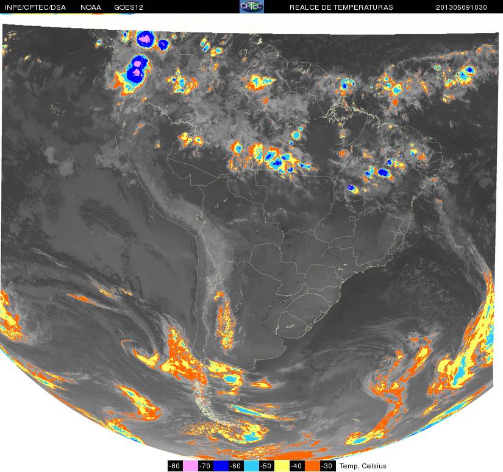Viewport: 503px width, 472px height.
Task: Click the -50 legend value
Action: pyautogui.click(x=266, y=465)
